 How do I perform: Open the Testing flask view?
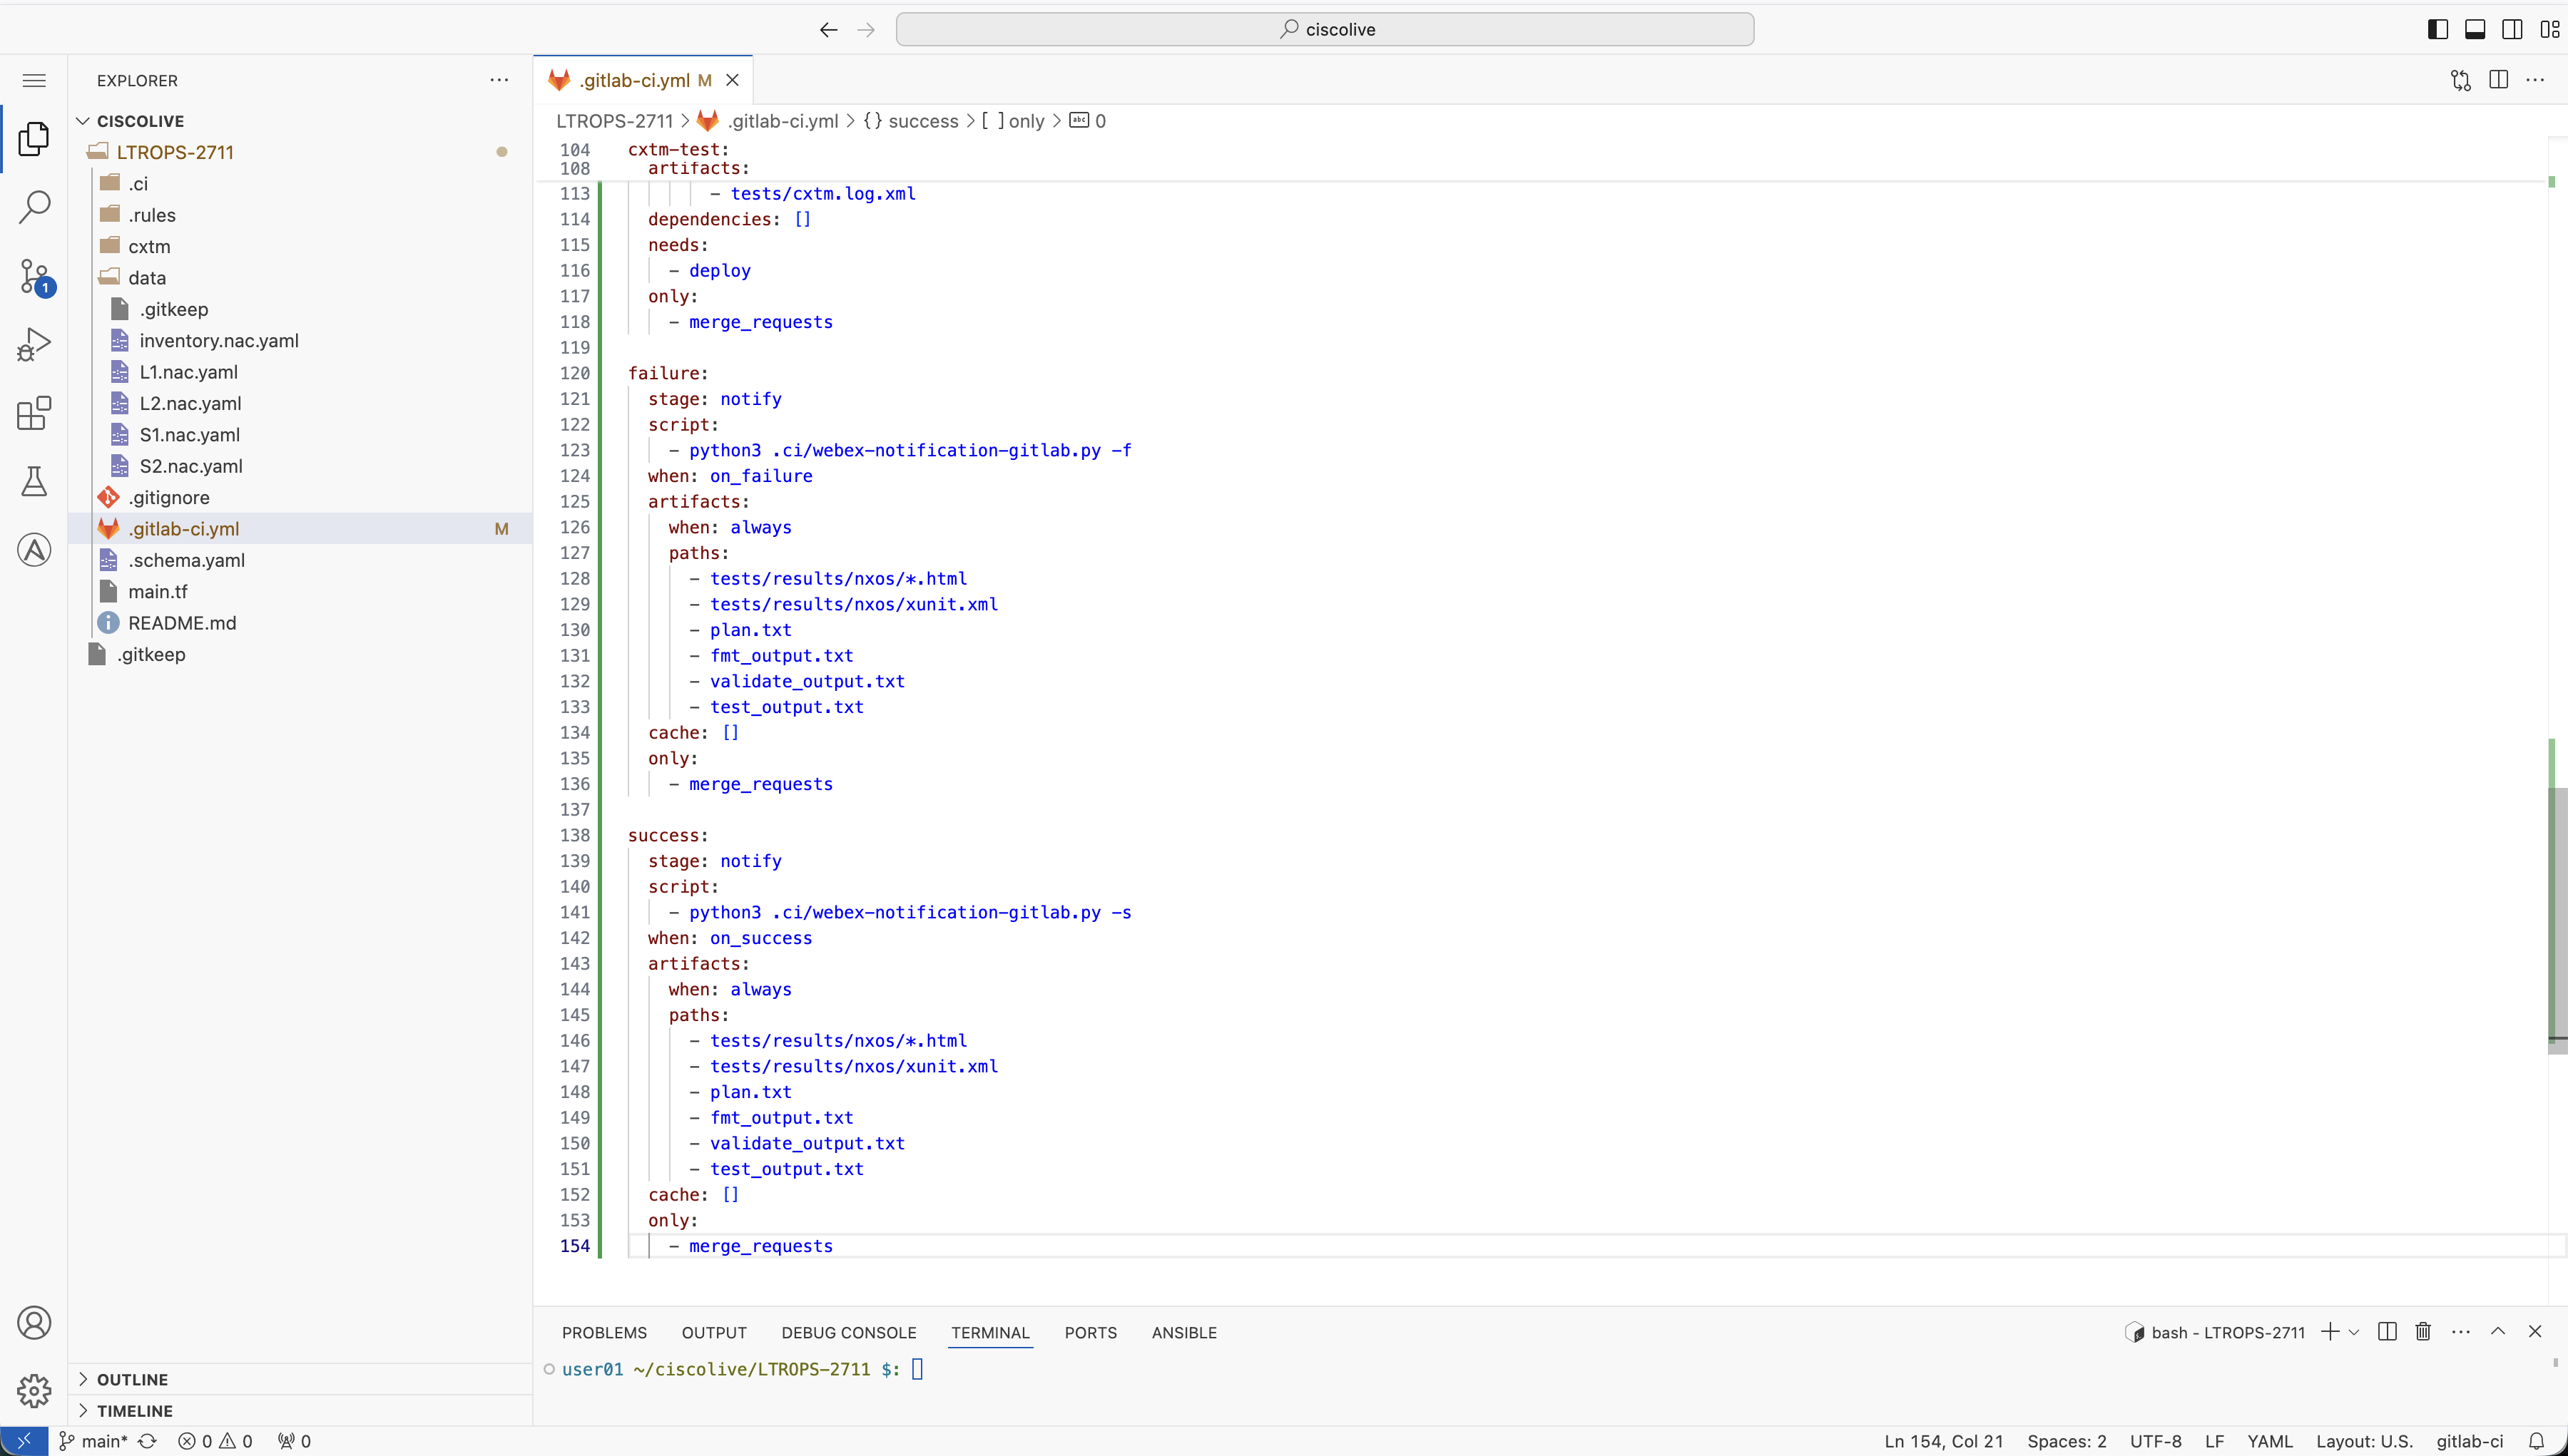click(x=34, y=481)
